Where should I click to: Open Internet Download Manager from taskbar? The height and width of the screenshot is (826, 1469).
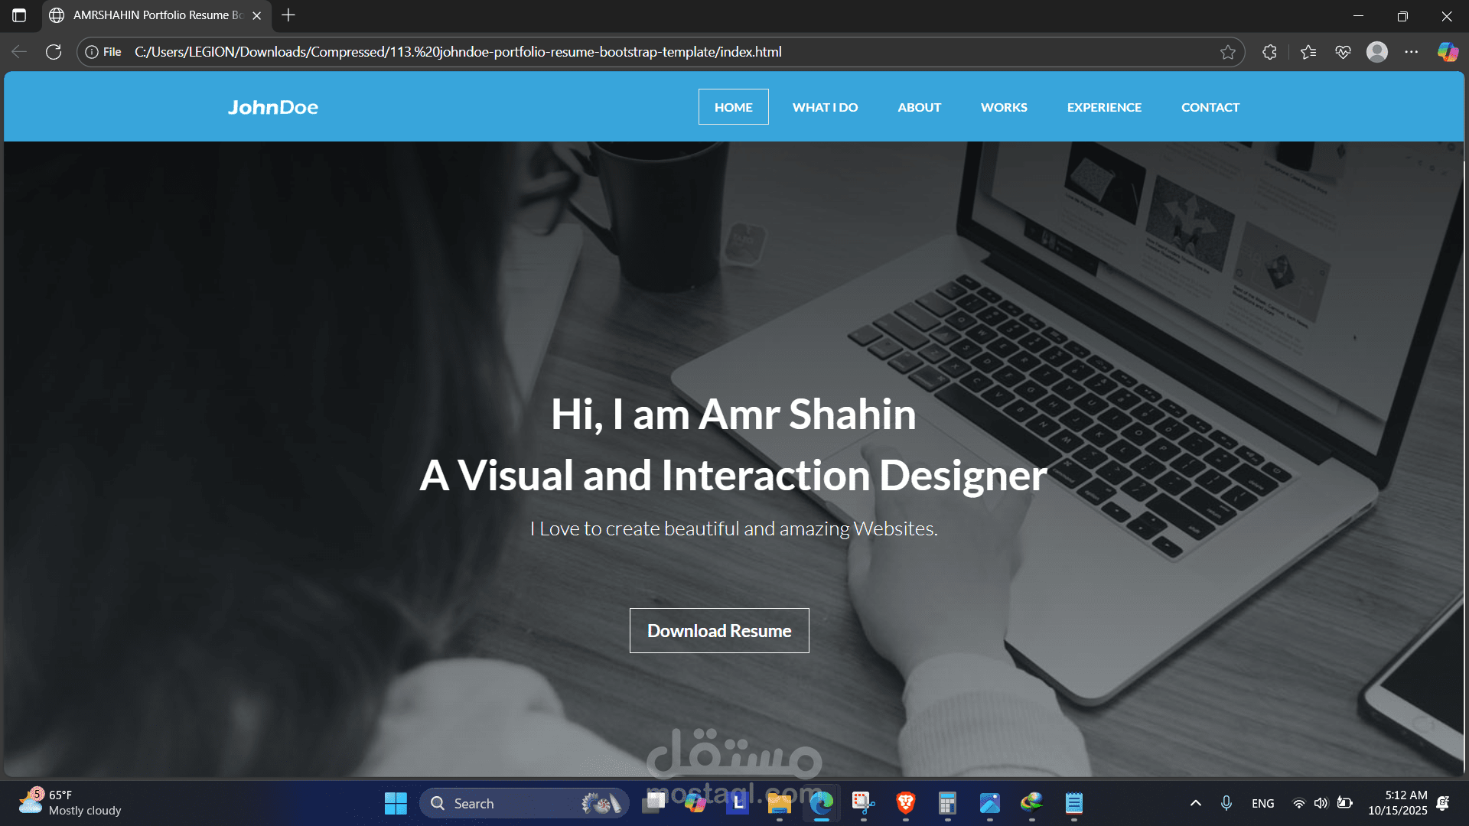pyautogui.click(x=1031, y=803)
